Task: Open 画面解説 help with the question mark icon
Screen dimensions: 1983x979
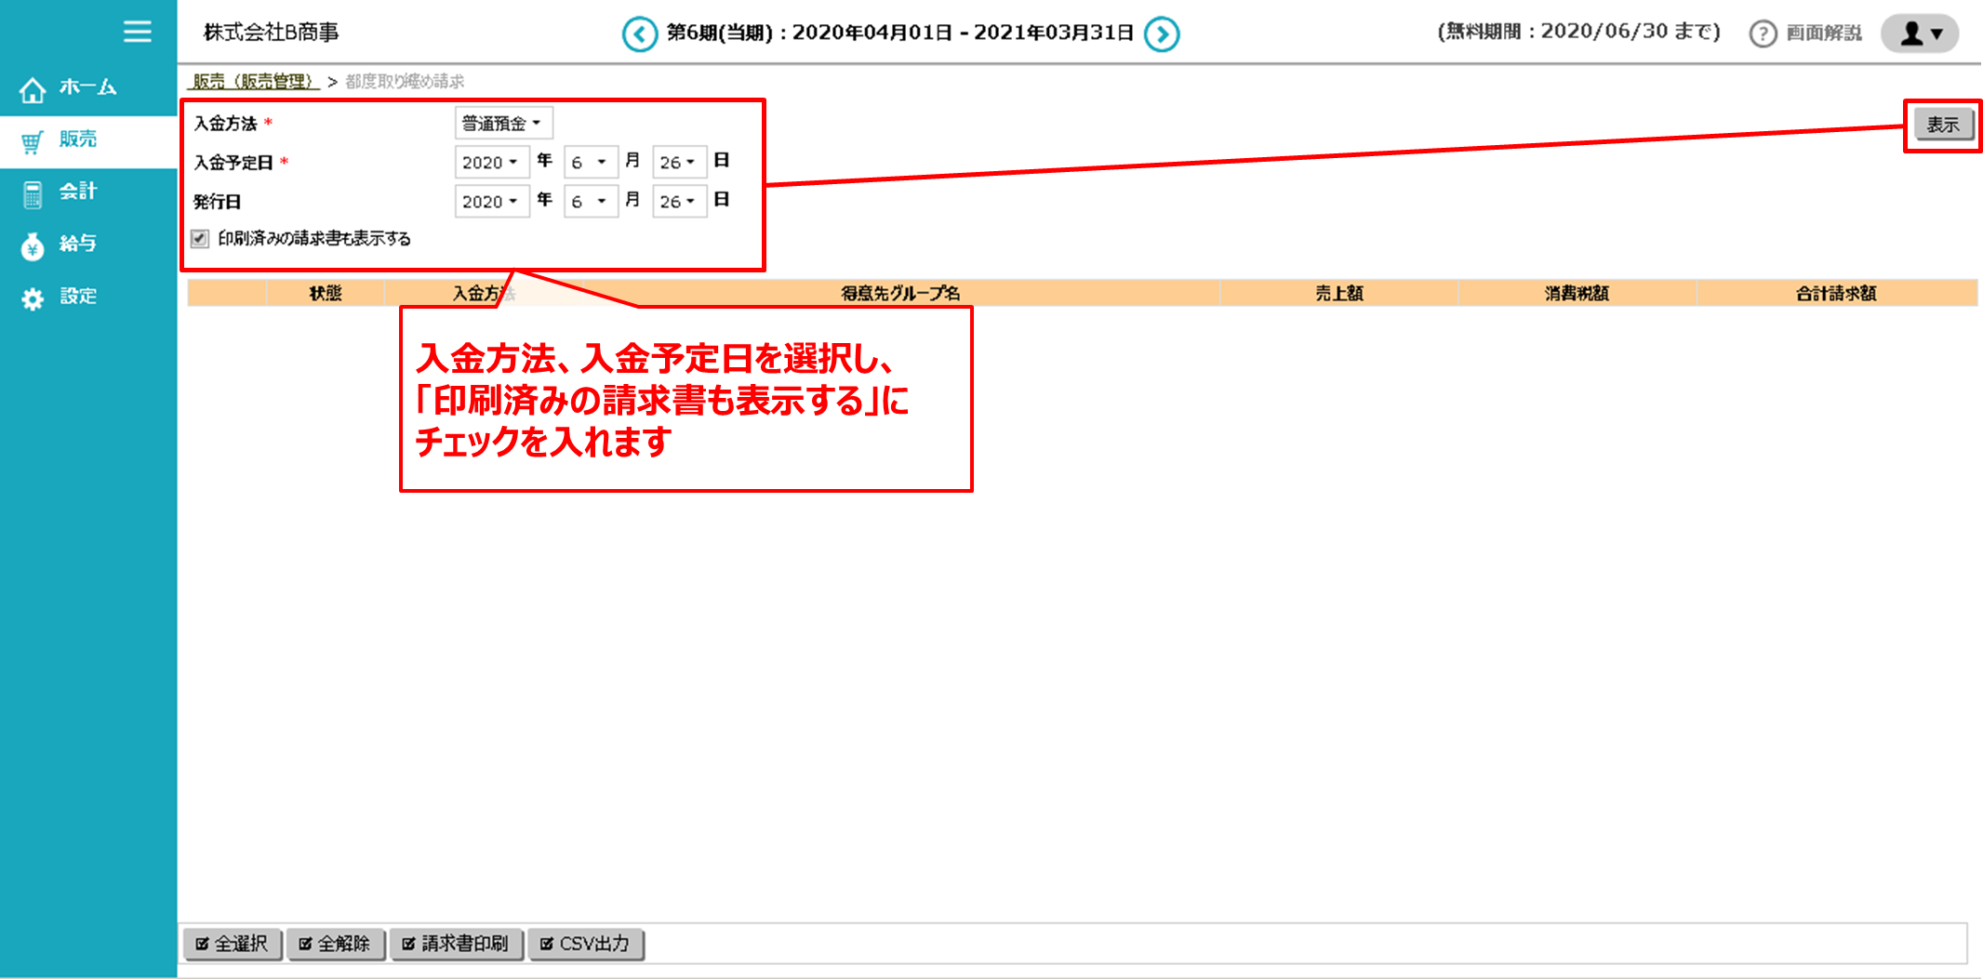Action: click(x=1763, y=33)
